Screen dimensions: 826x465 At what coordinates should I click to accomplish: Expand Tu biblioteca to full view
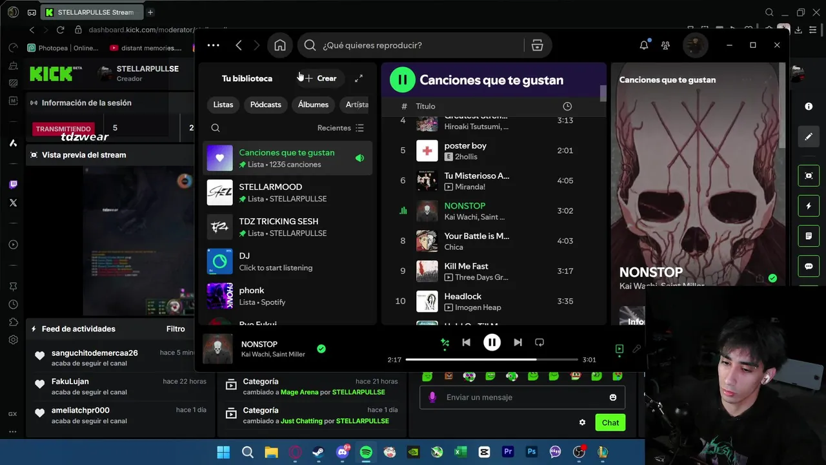[359, 78]
